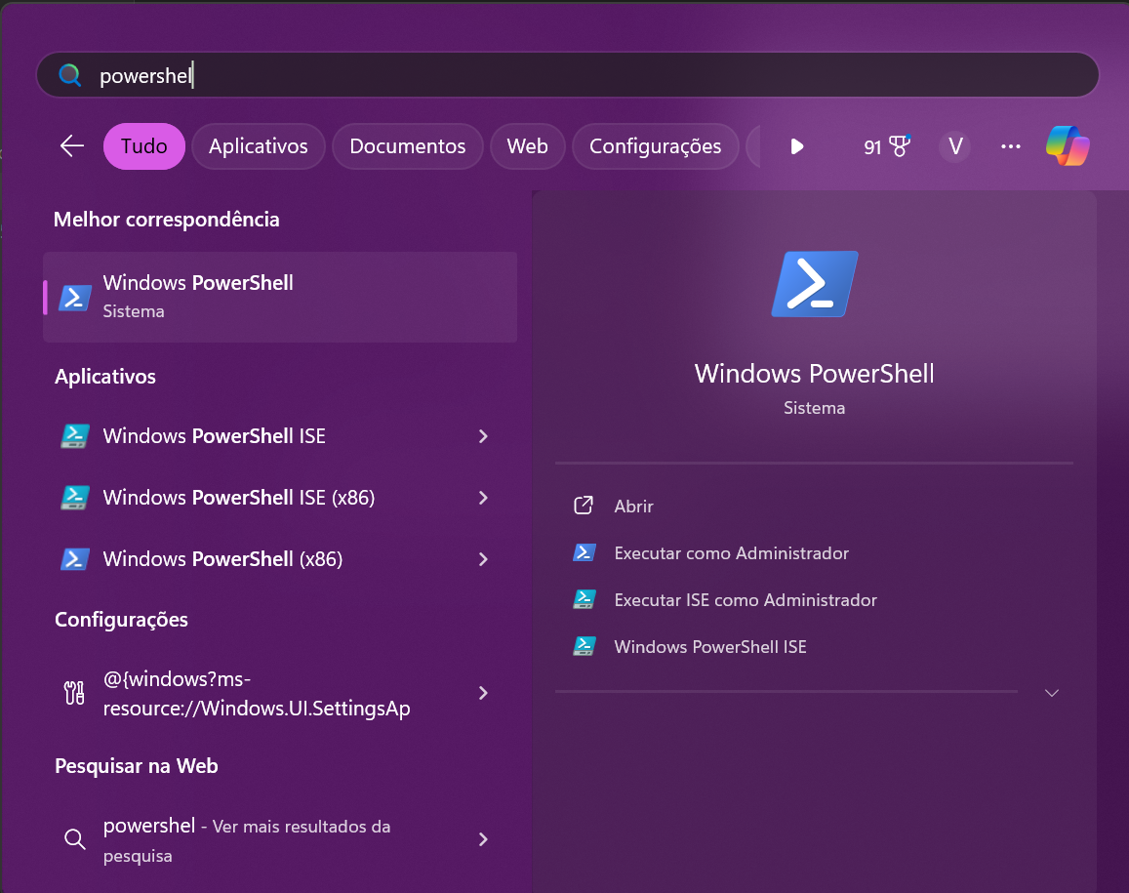Select @{windows?ms-resource://Windows.UI.SettingsAp result text
The height and width of the screenshot is (893, 1129).
click(257, 694)
